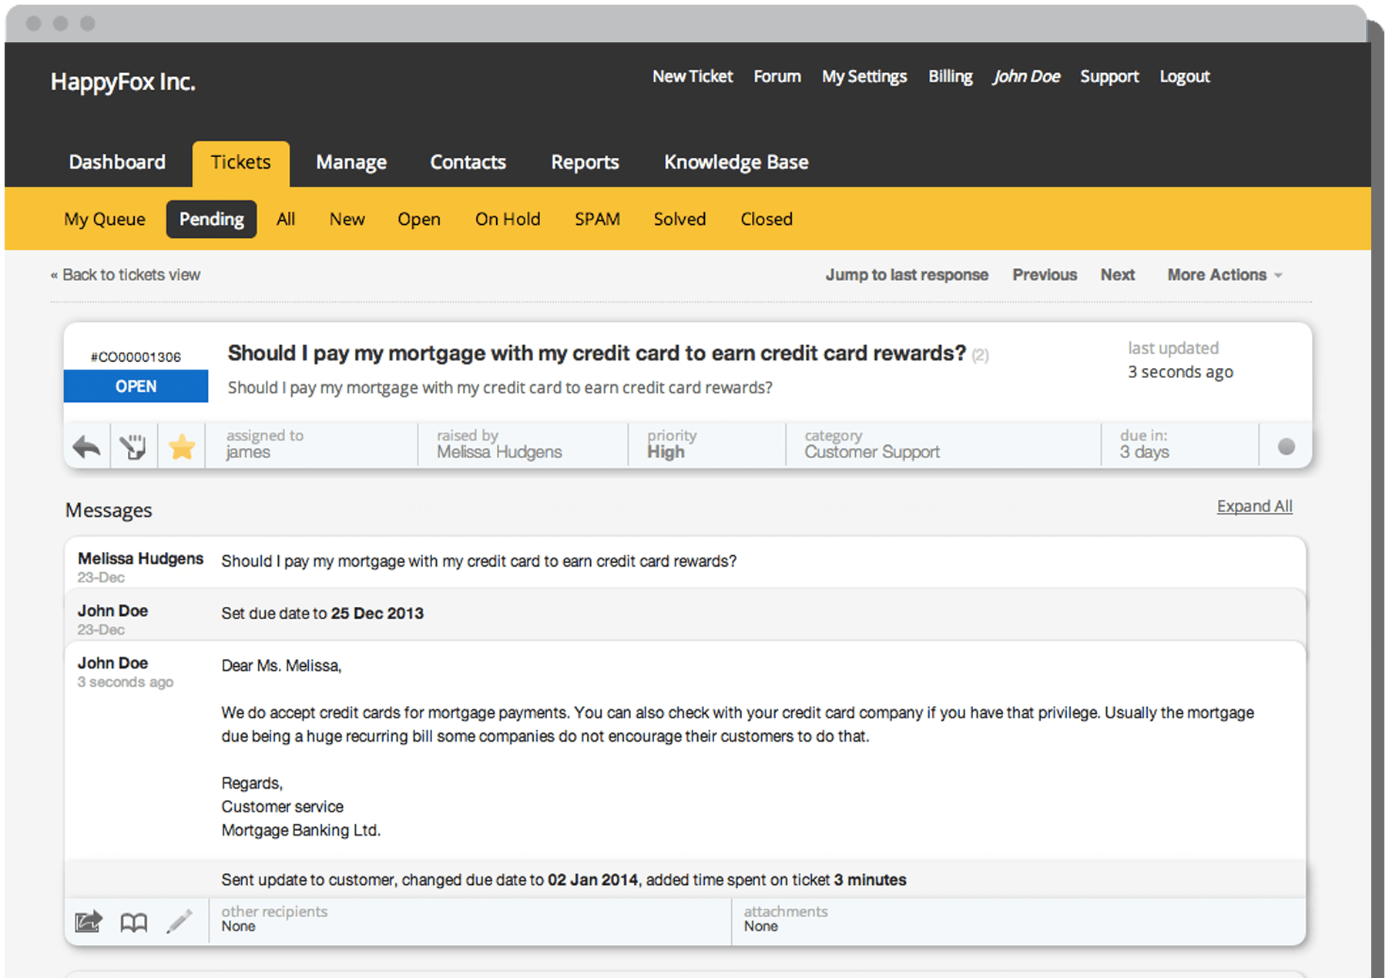Unstar the ticket favorite star

click(x=182, y=445)
